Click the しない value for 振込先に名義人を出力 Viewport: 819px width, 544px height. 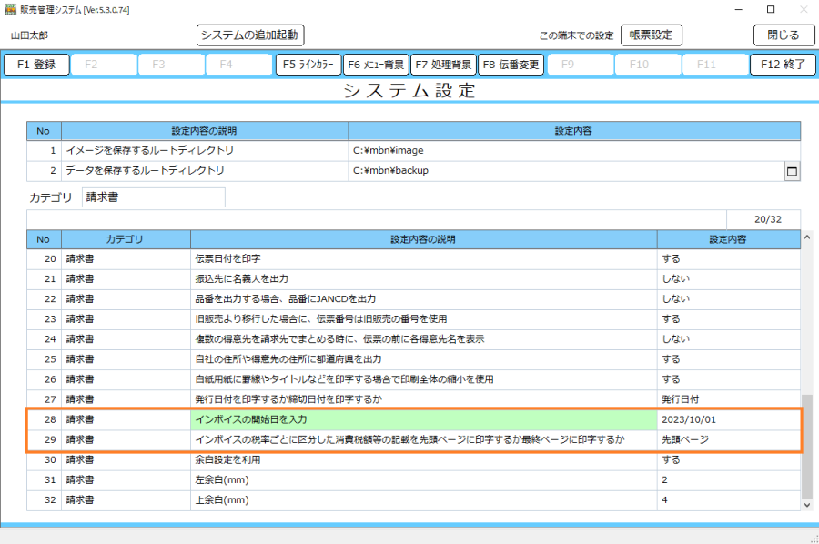tap(729, 278)
